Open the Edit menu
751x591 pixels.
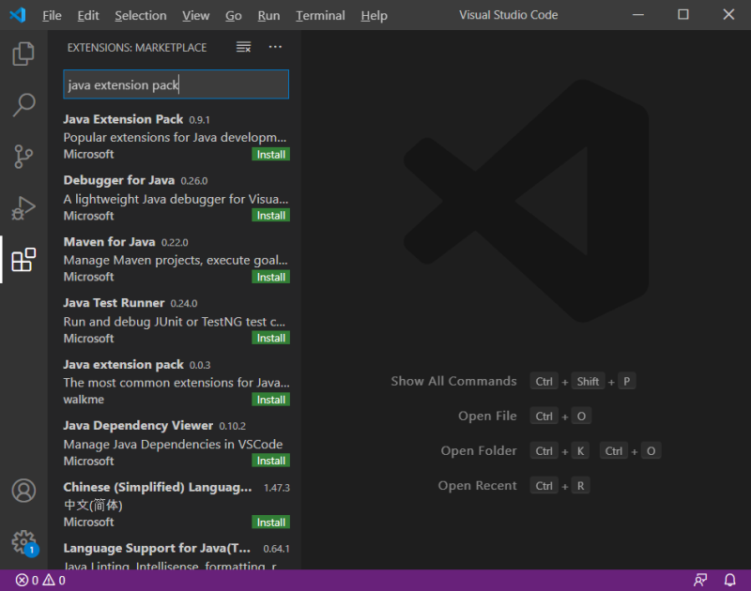pyautogui.click(x=88, y=15)
